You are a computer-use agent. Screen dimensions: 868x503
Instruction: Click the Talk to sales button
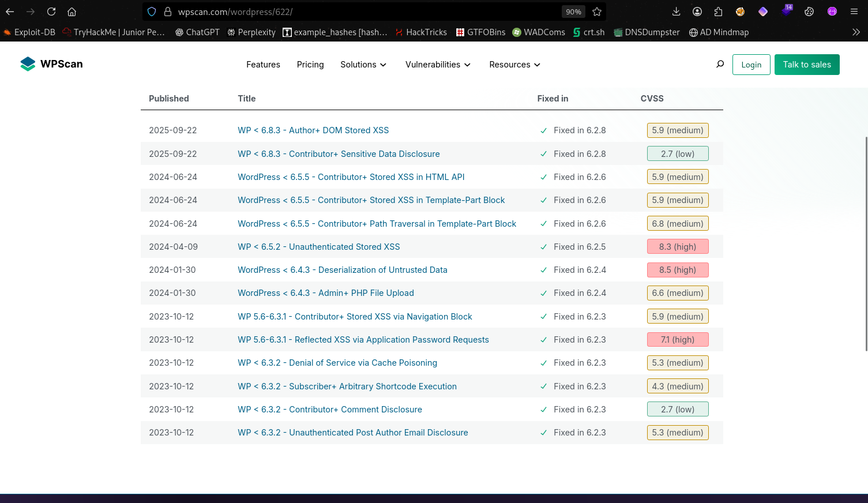(806, 65)
